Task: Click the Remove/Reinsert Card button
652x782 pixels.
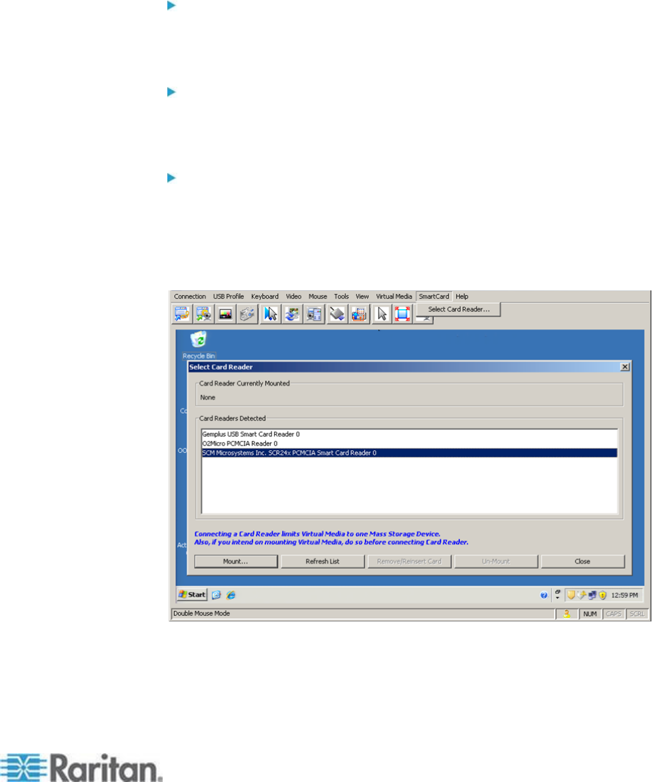Action: click(409, 562)
